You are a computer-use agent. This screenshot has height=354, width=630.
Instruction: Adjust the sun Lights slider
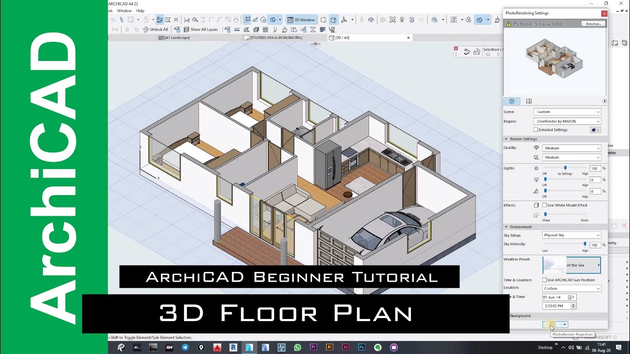point(565,168)
